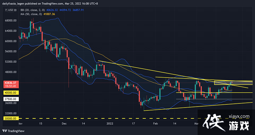Click the 15:51:41 countdown timer

pos(11,86)
